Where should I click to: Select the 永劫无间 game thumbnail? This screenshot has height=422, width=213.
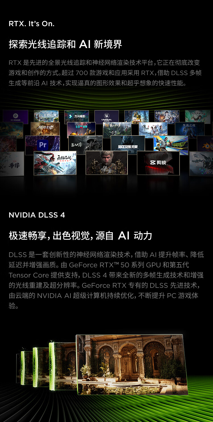(x=55, y=163)
